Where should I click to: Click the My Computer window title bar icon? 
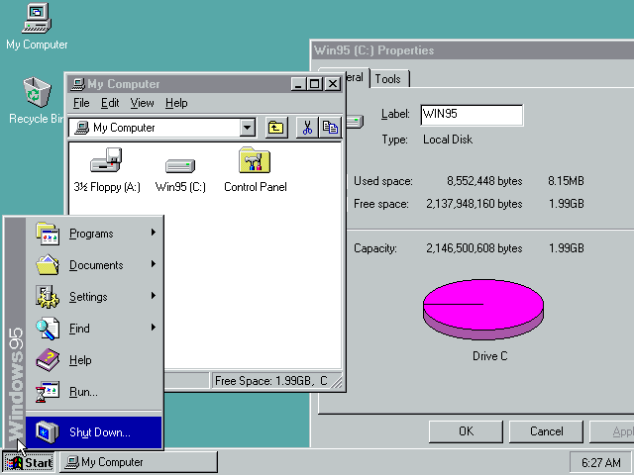coord(77,84)
